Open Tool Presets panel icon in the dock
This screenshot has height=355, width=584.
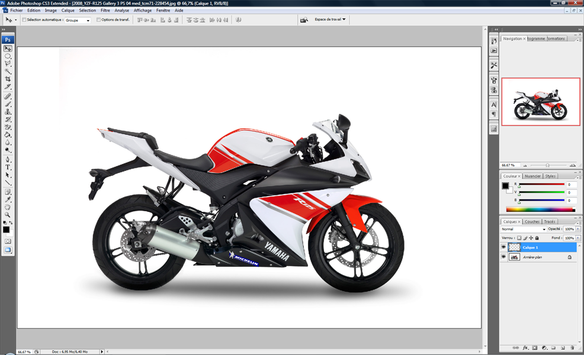click(494, 66)
